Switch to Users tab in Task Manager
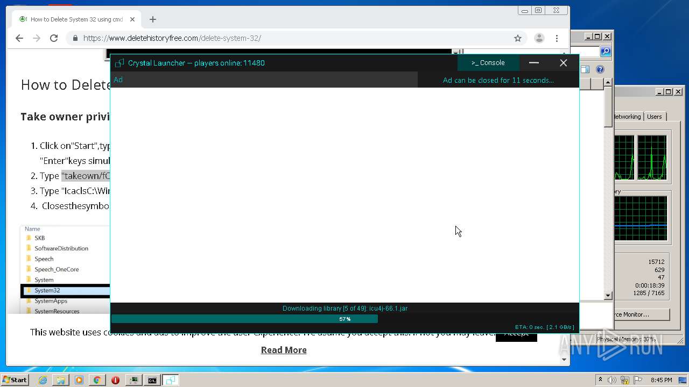Viewport: 689px width, 387px height. pyautogui.click(x=655, y=117)
